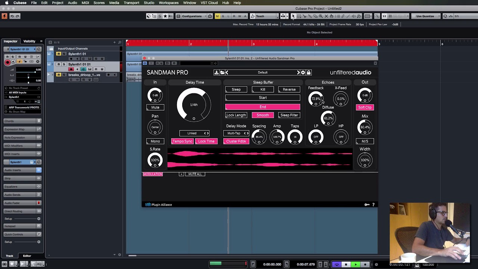Disable Soft Clip on output
Screen dimensions: 478x269
click(x=365, y=108)
